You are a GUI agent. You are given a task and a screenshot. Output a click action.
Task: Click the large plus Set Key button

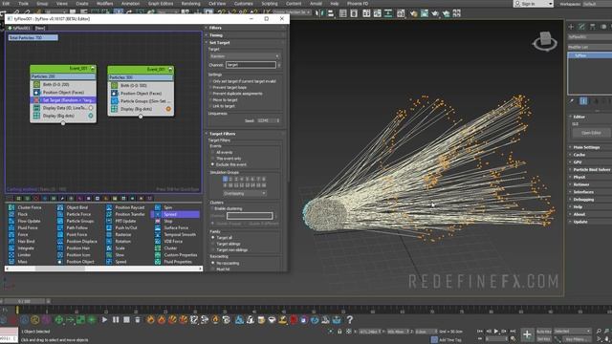pos(527,334)
